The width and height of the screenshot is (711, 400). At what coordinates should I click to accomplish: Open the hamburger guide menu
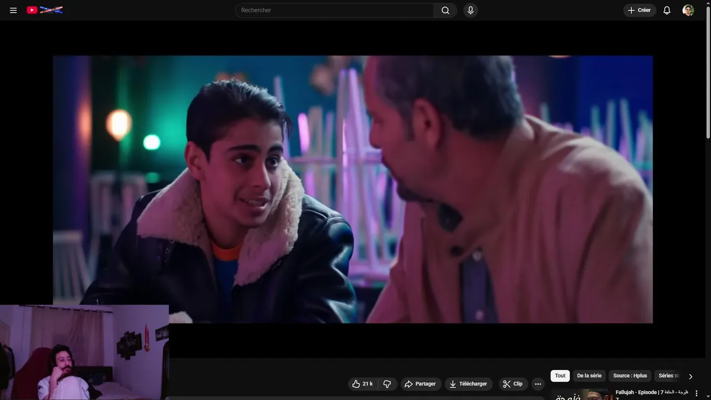(13, 10)
